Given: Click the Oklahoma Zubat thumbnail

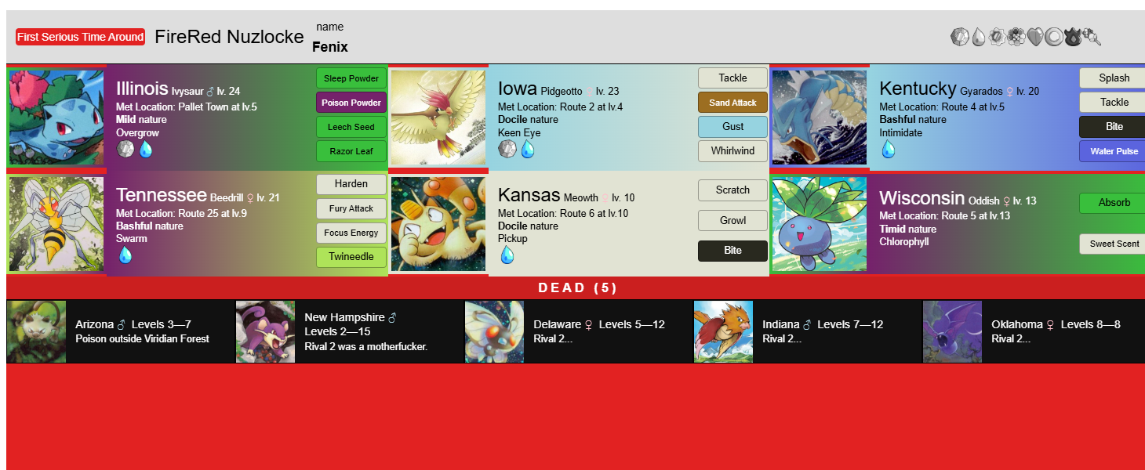Looking at the screenshot, I should pyautogui.click(x=952, y=331).
